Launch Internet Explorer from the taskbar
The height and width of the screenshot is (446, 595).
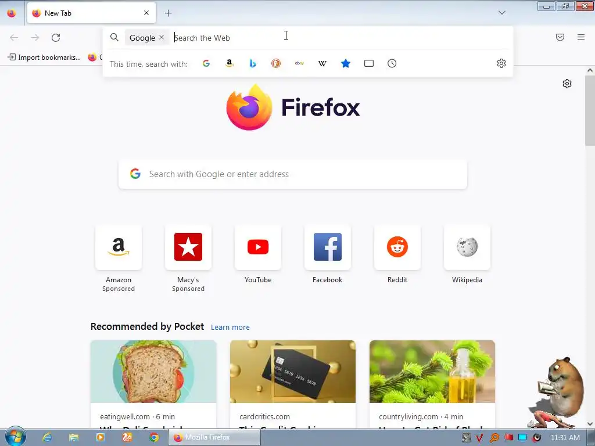coord(47,437)
